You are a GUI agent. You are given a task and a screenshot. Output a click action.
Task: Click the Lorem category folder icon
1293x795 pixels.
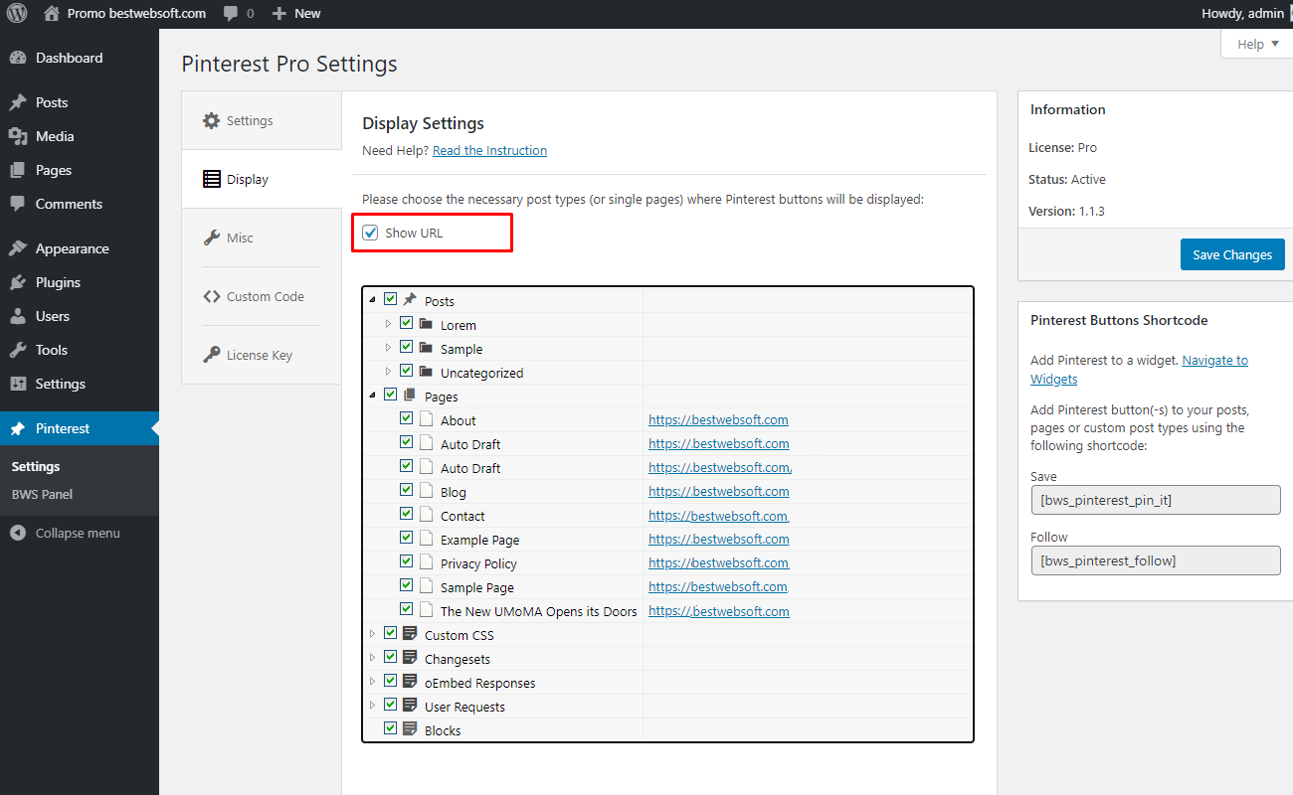click(426, 324)
